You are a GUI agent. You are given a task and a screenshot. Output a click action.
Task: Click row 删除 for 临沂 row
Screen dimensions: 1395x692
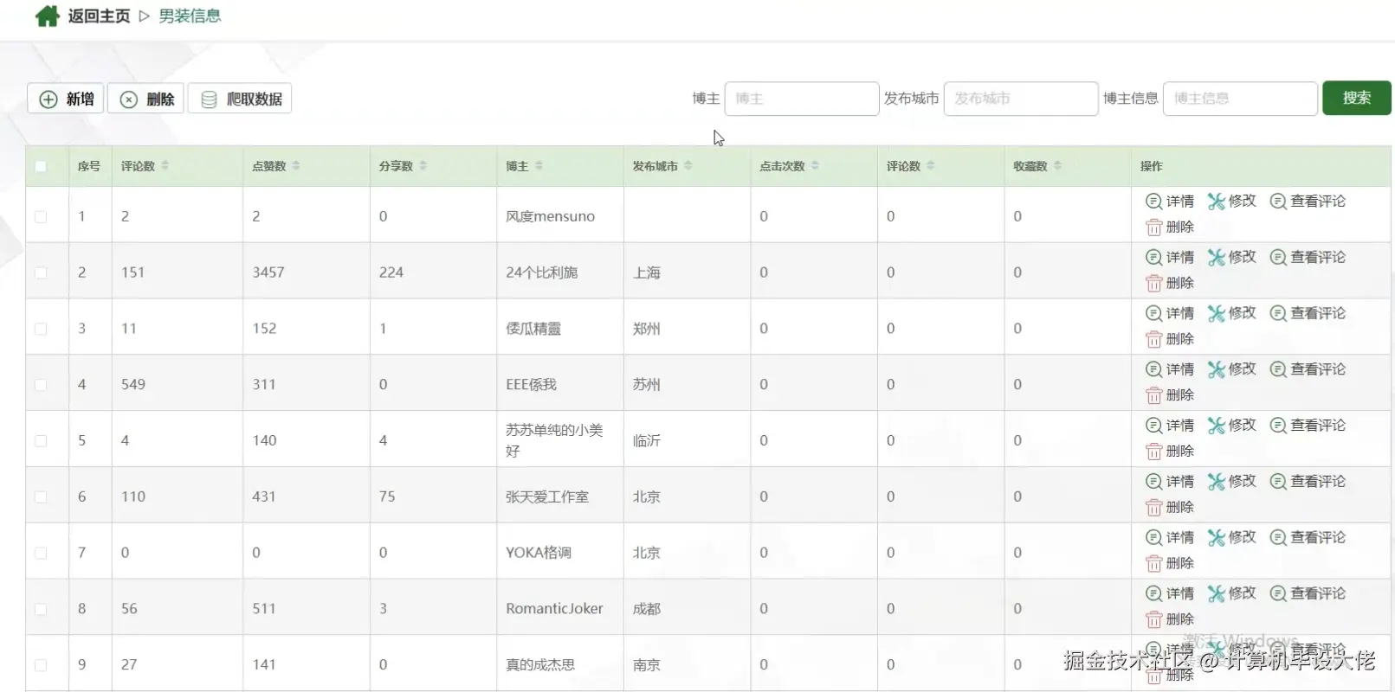(1170, 452)
